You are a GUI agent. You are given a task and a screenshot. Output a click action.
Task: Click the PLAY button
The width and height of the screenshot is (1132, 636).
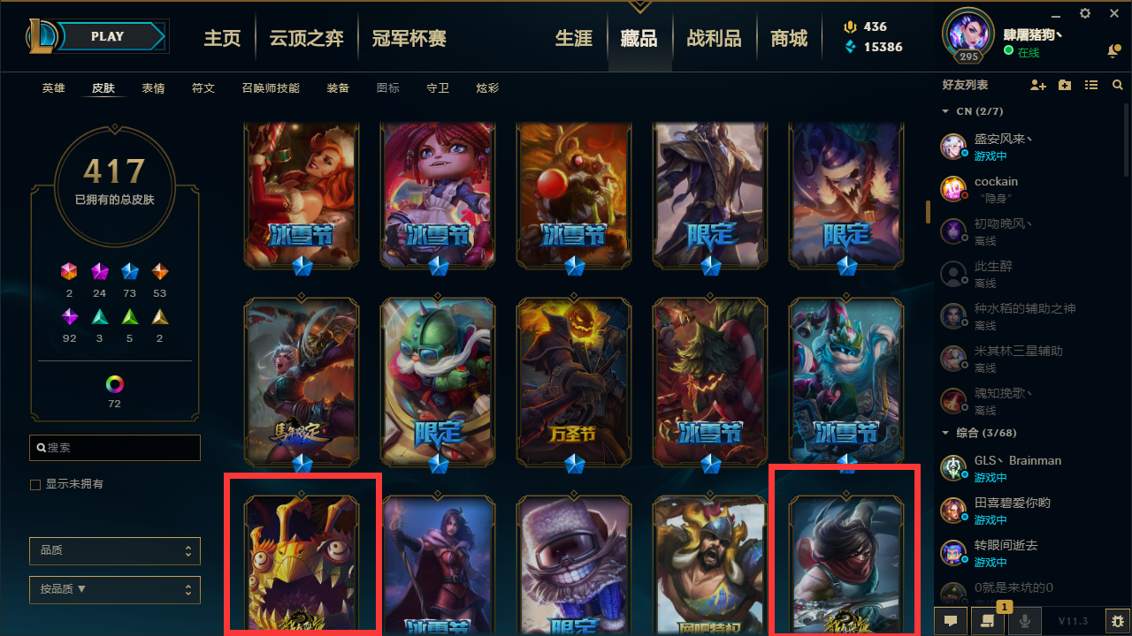(108, 36)
